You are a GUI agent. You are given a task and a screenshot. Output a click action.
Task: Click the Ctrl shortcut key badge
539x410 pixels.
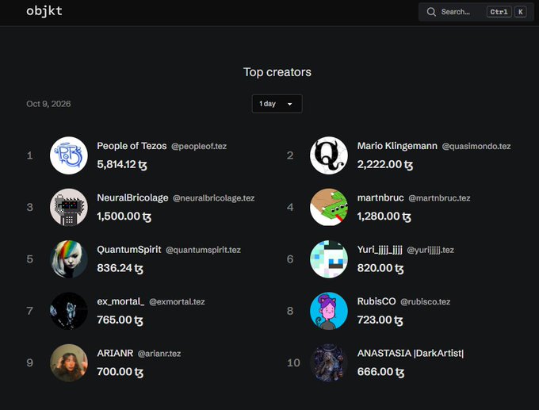499,12
